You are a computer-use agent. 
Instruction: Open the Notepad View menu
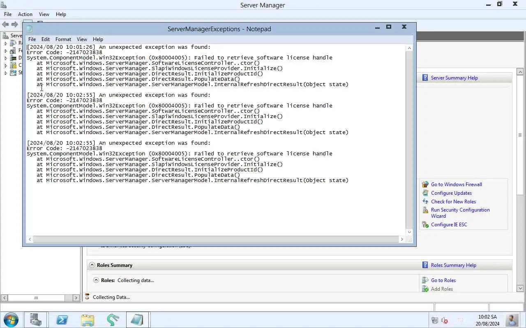[82, 39]
